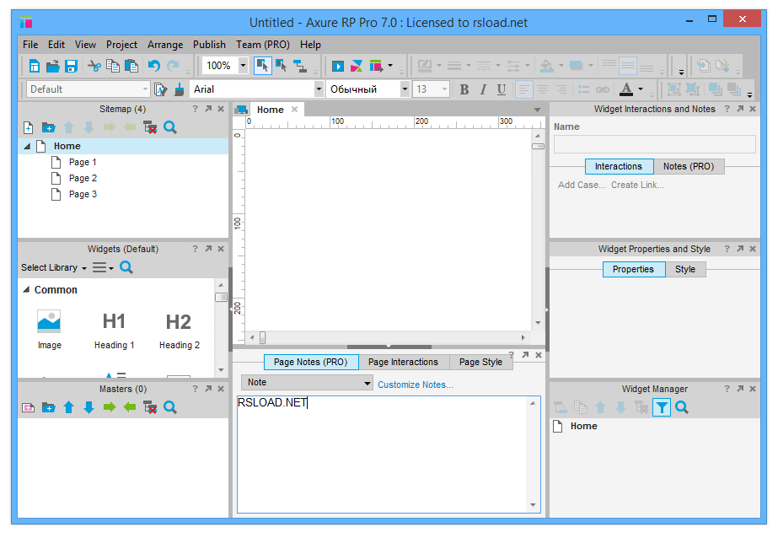
Task: Paste using the clipboard icon
Action: click(131, 66)
